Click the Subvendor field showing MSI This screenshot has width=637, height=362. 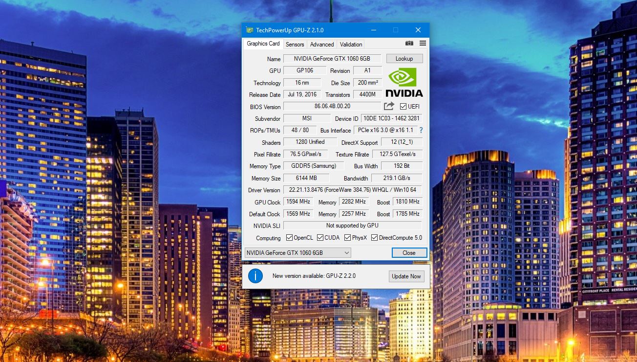pyautogui.click(x=307, y=118)
